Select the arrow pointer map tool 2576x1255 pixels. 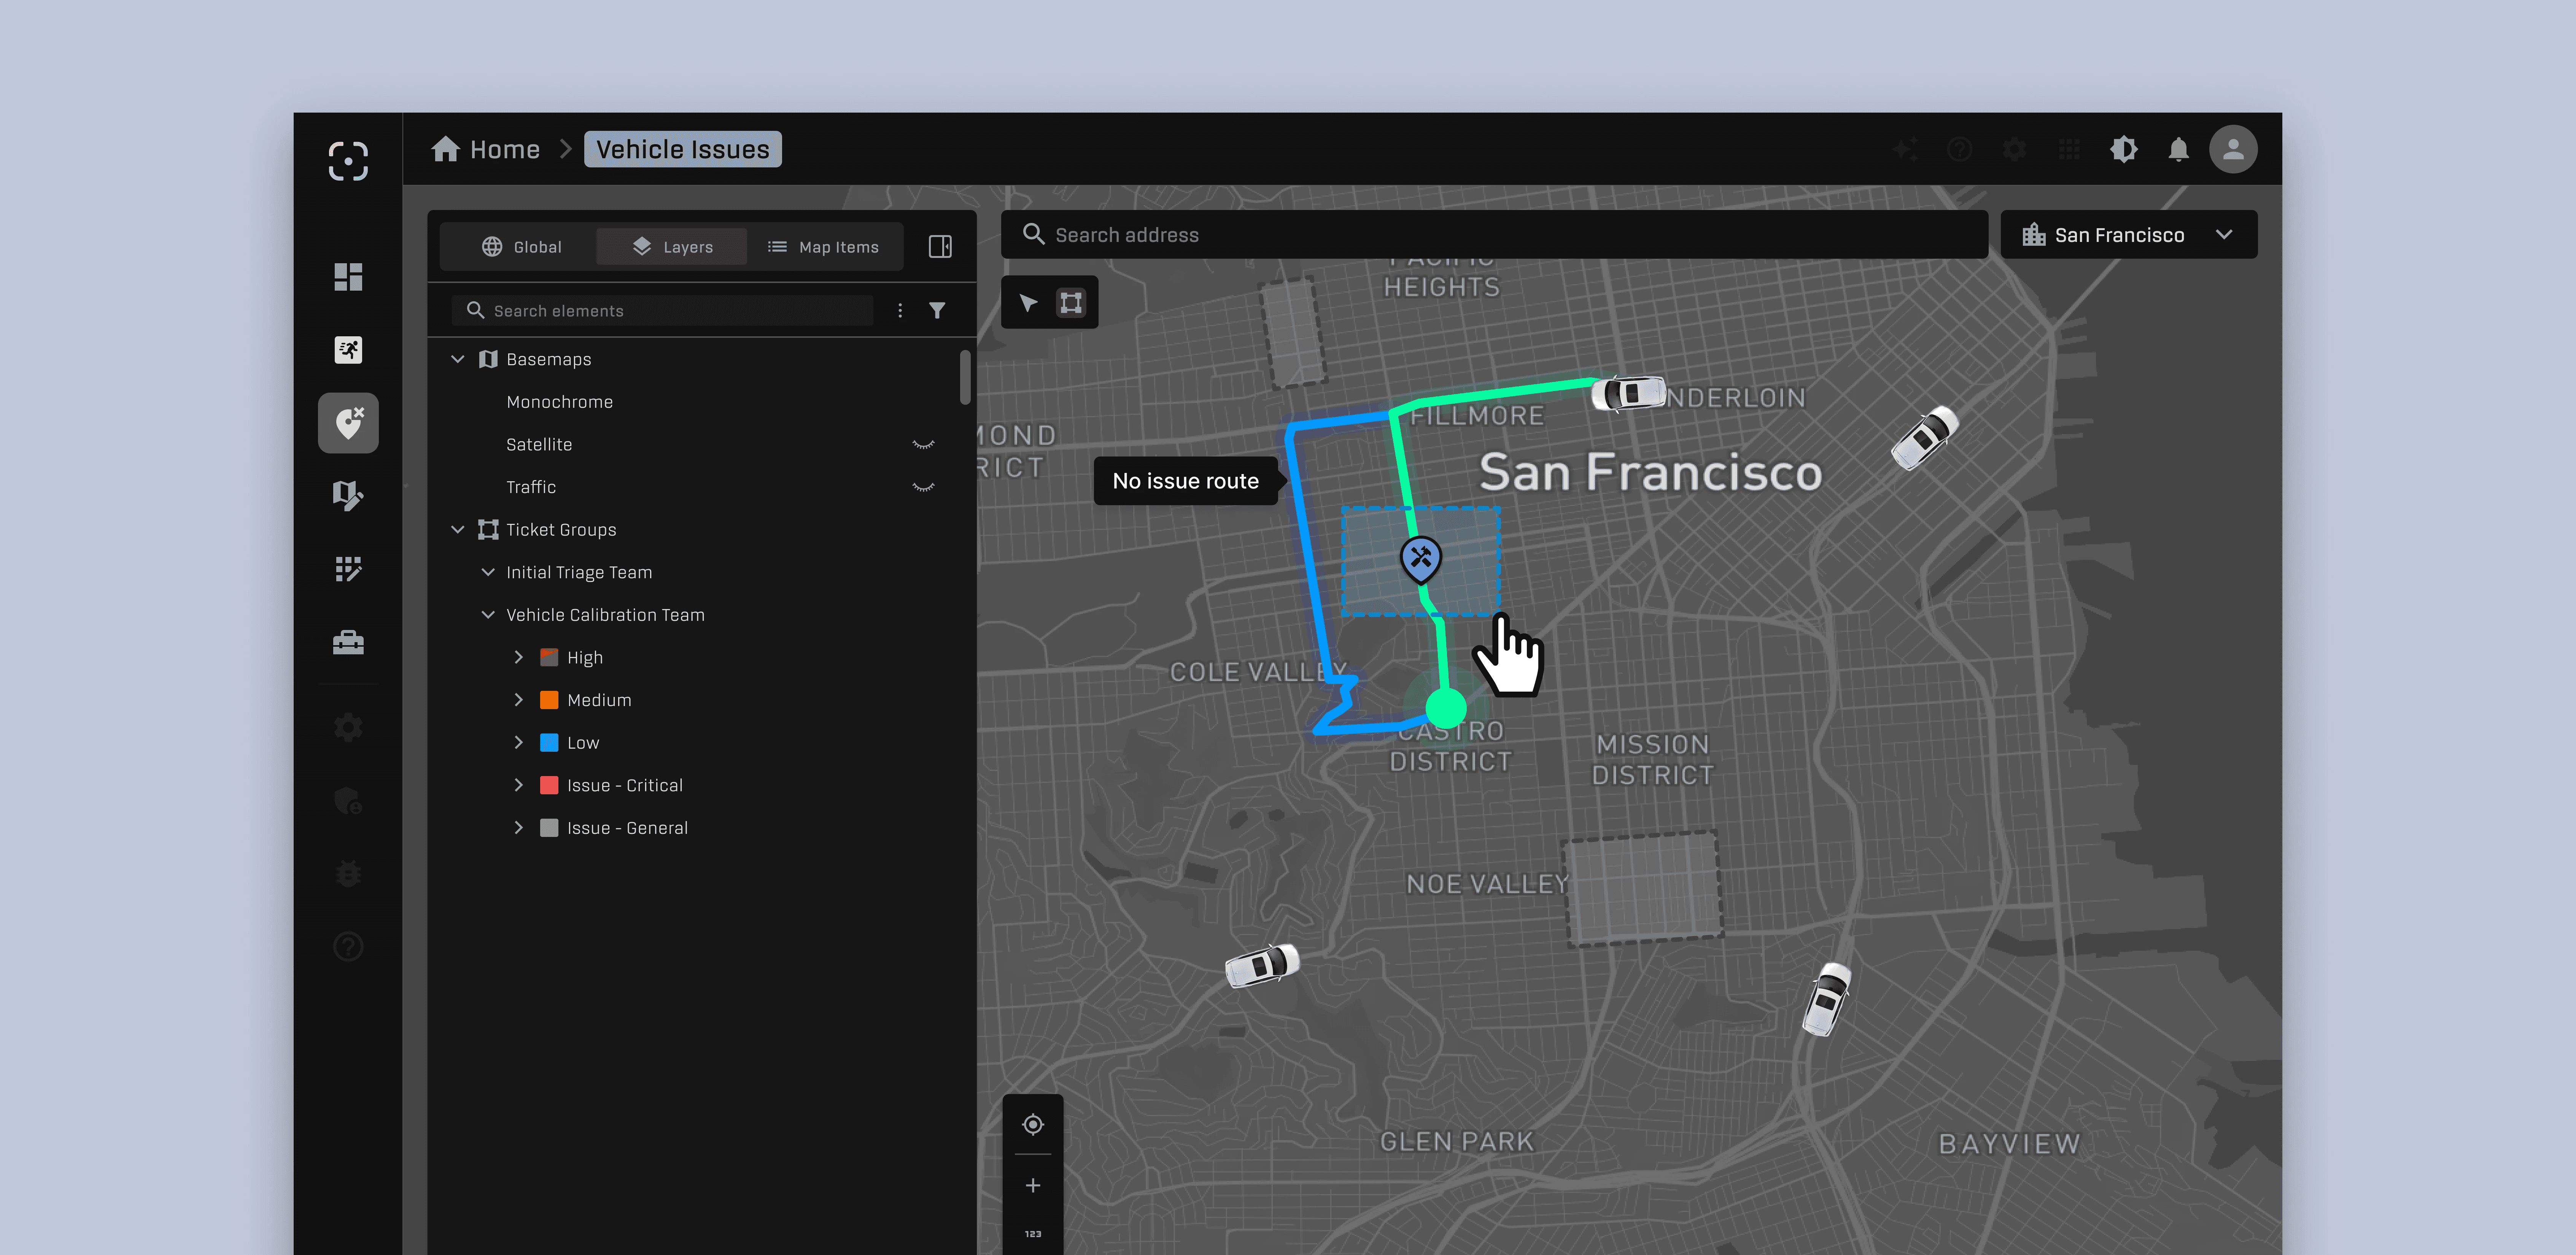(x=1028, y=303)
